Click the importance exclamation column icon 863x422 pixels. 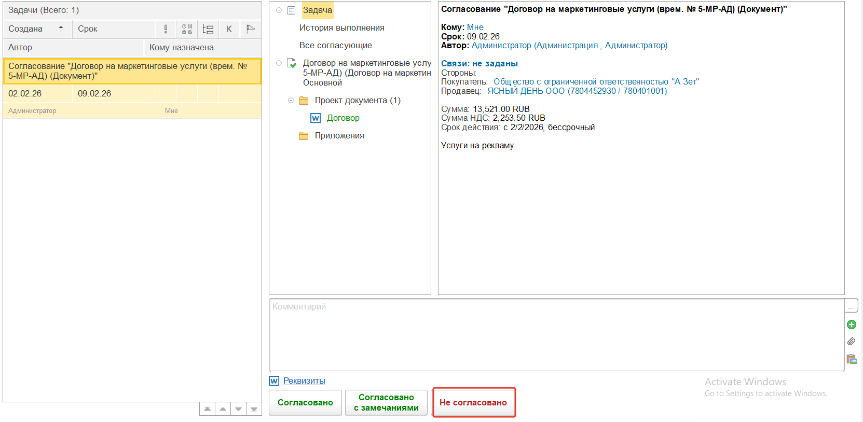[x=166, y=29]
